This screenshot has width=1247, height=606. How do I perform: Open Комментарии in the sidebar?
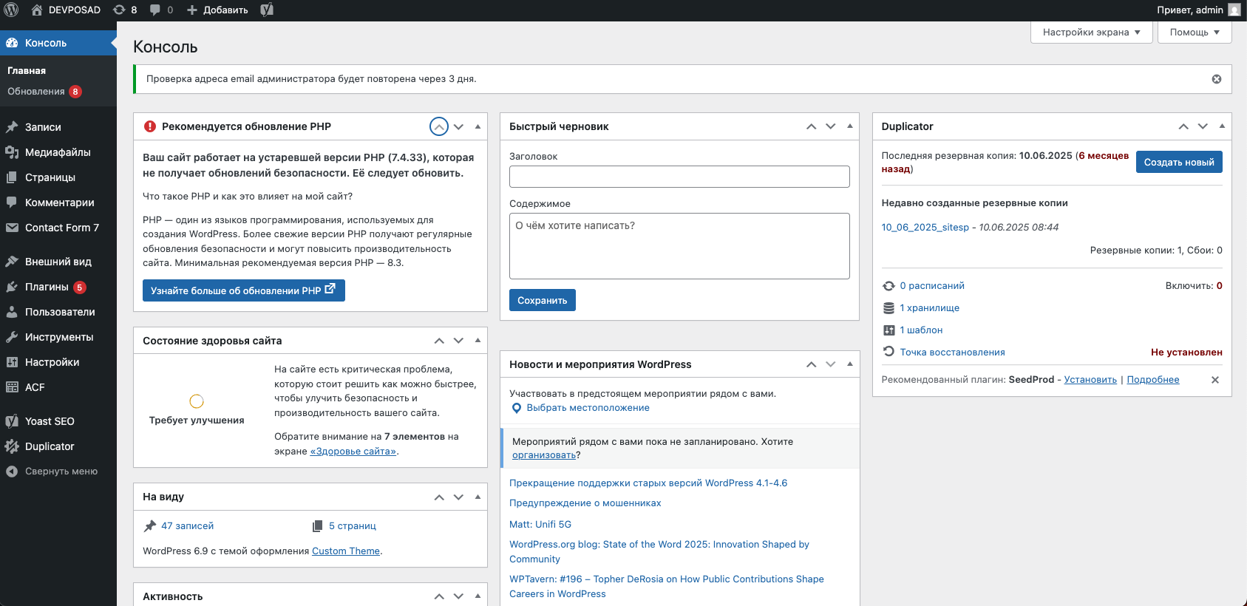point(58,202)
